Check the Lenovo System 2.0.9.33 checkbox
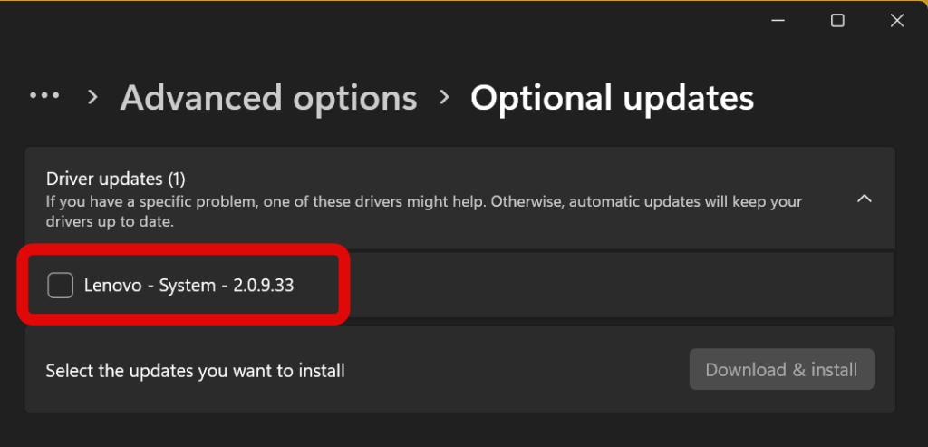This screenshot has height=447, width=928. [61, 286]
